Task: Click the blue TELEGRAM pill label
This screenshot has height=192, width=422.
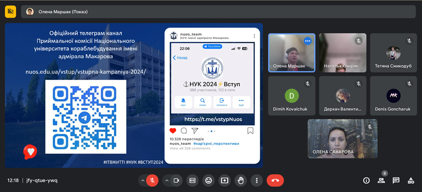Action: pos(212,47)
